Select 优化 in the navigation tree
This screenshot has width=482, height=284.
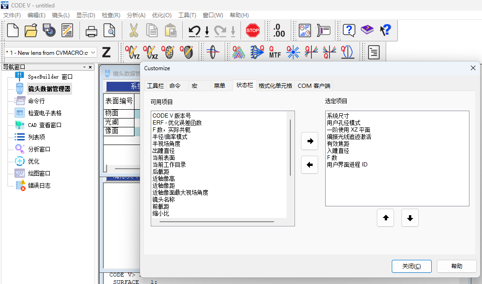tap(33, 161)
